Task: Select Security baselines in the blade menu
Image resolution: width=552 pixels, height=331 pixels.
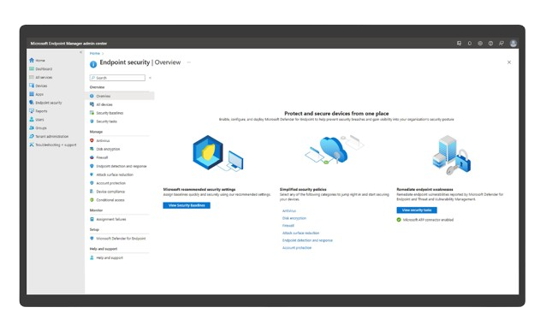Action: (106, 113)
